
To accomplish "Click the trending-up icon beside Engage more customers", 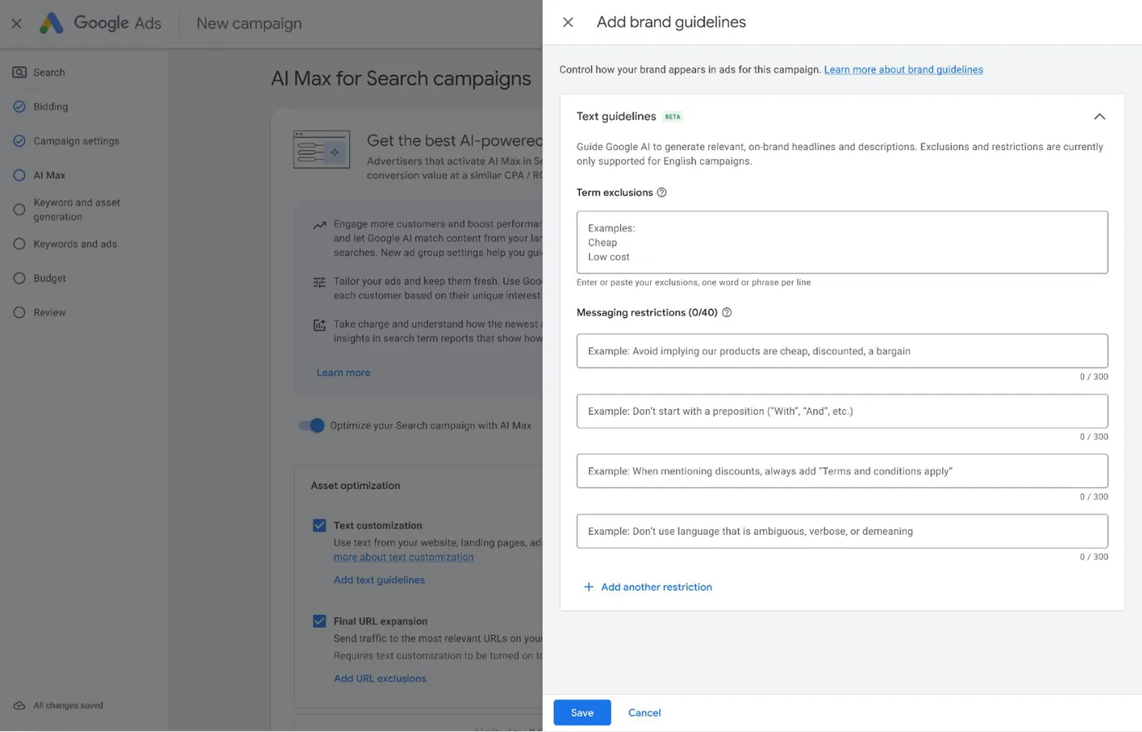I will coord(320,225).
